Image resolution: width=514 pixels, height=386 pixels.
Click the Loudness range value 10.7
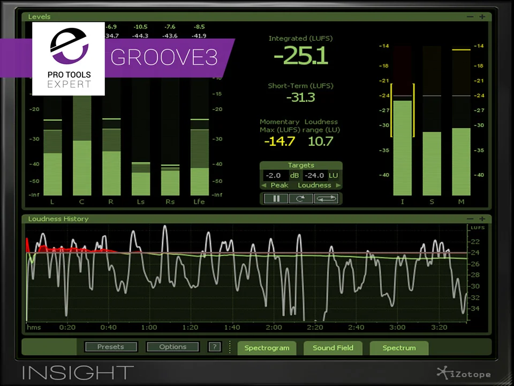point(321,142)
